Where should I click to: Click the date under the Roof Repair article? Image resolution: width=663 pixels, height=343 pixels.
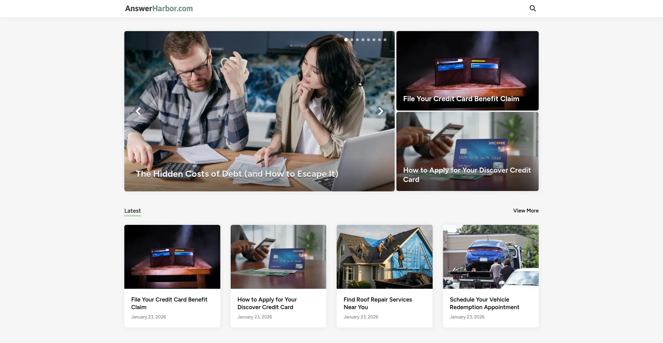361,317
